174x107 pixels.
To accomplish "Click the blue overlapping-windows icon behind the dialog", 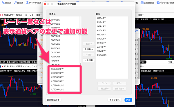I will pos(137,31).
